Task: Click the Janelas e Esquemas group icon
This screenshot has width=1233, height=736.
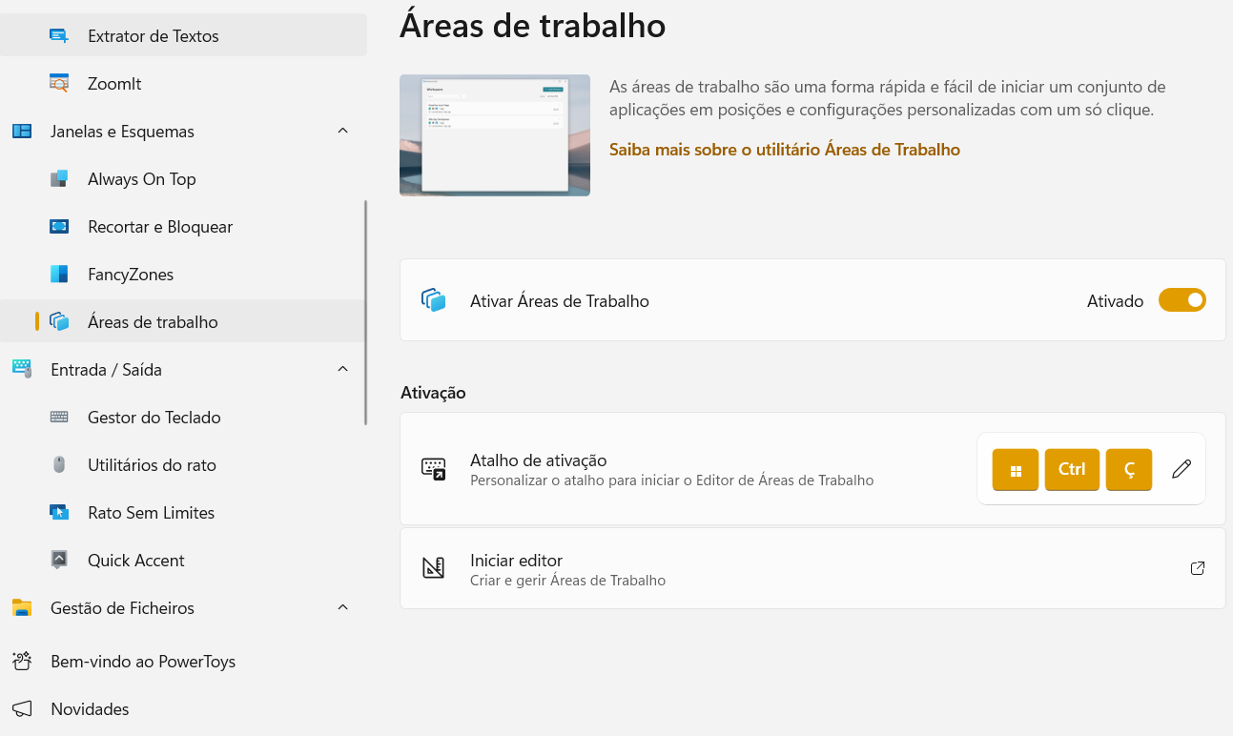Action: tap(22, 132)
